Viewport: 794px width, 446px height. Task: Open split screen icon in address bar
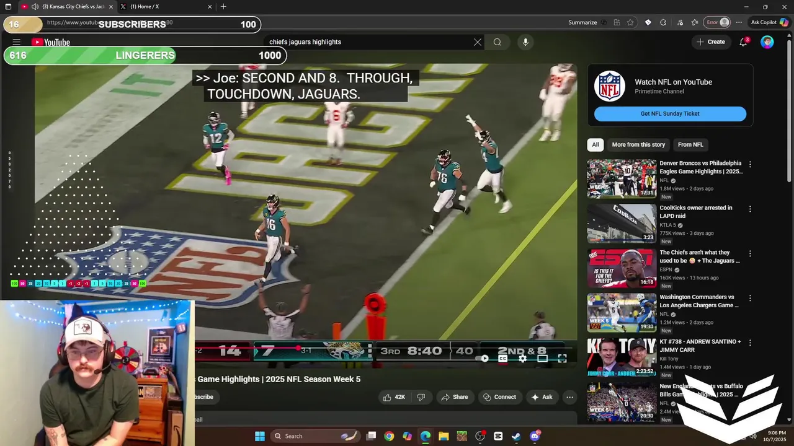[x=617, y=22]
